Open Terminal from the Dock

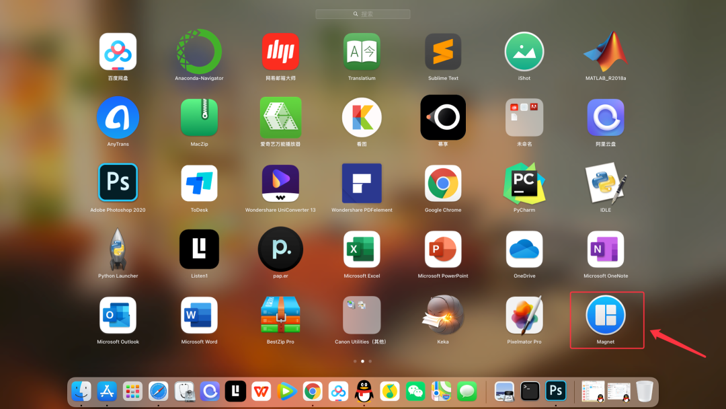[530, 392]
